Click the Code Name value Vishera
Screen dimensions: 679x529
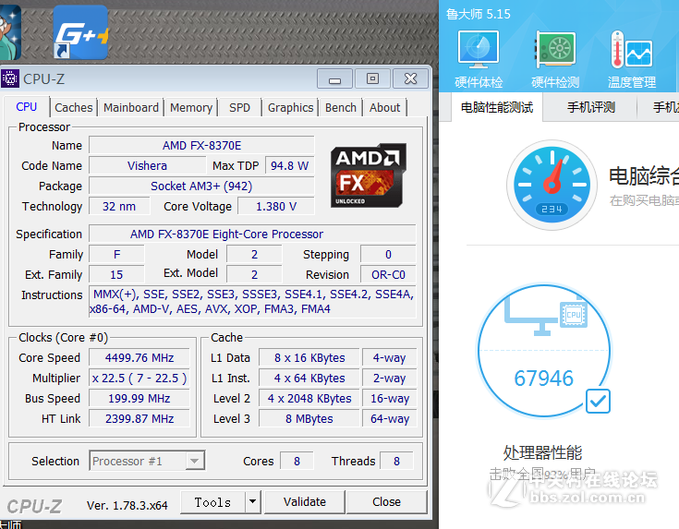pyautogui.click(x=147, y=166)
